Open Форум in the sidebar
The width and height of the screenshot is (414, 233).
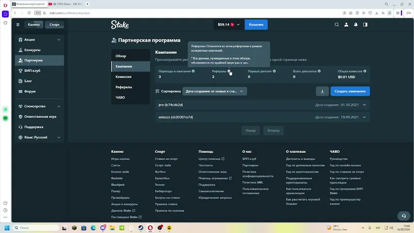40,91
